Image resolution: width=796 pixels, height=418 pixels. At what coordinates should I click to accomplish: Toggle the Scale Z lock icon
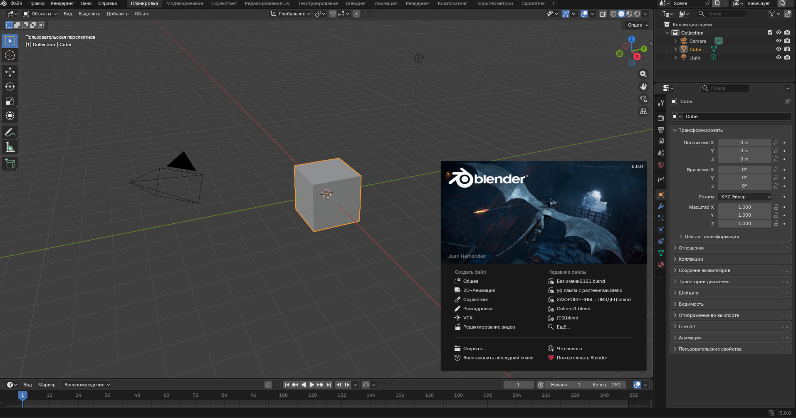point(776,223)
